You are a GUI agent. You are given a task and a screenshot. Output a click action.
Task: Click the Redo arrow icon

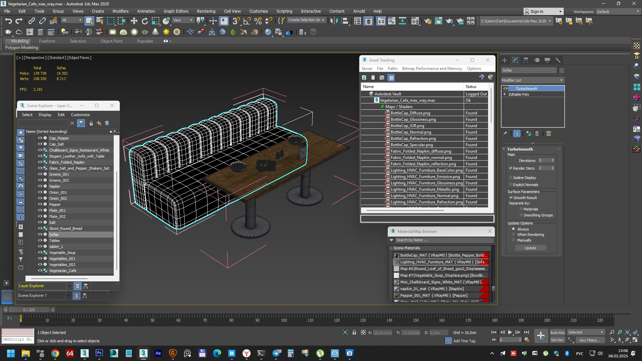(19, 21)
